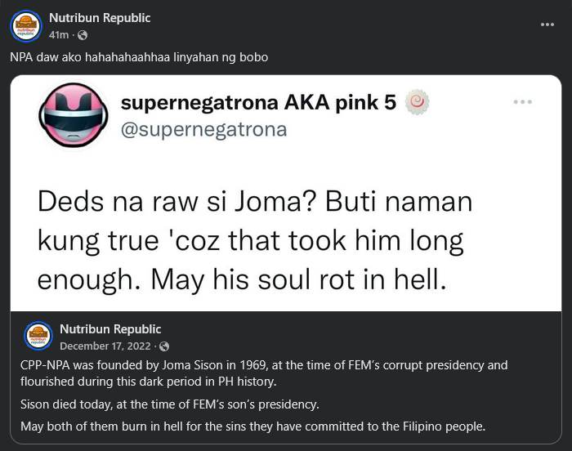Image resolution: width=572 pixels, height=451 pixels.
Task: Click the supernegatrona AKA pink 5 display name
Action: [x=258, y=102]
